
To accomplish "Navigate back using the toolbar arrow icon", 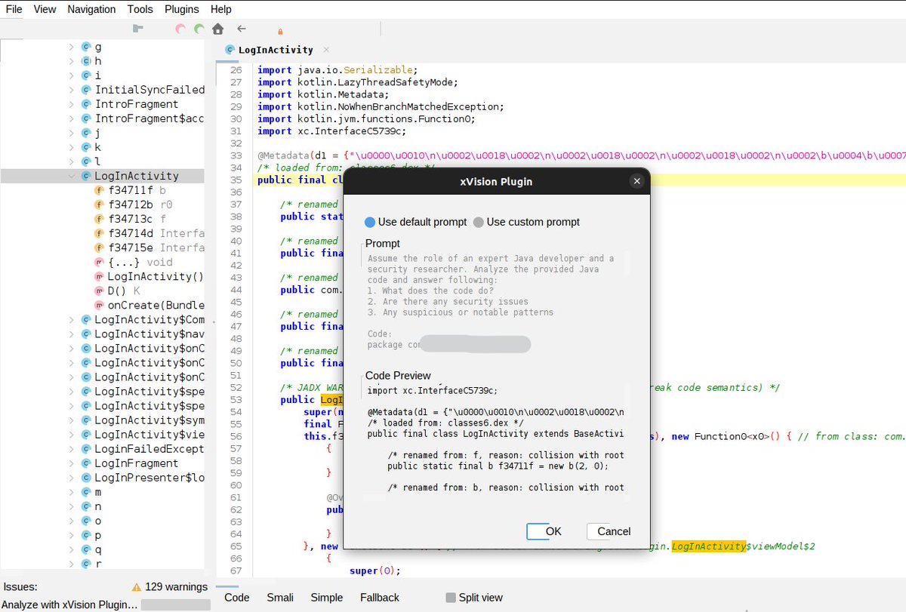I will (240, 29).
